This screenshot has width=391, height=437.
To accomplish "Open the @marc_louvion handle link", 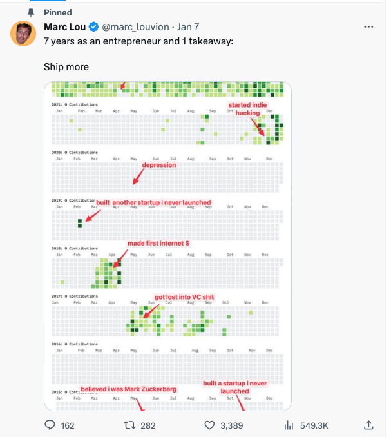I will pos(135,27).
